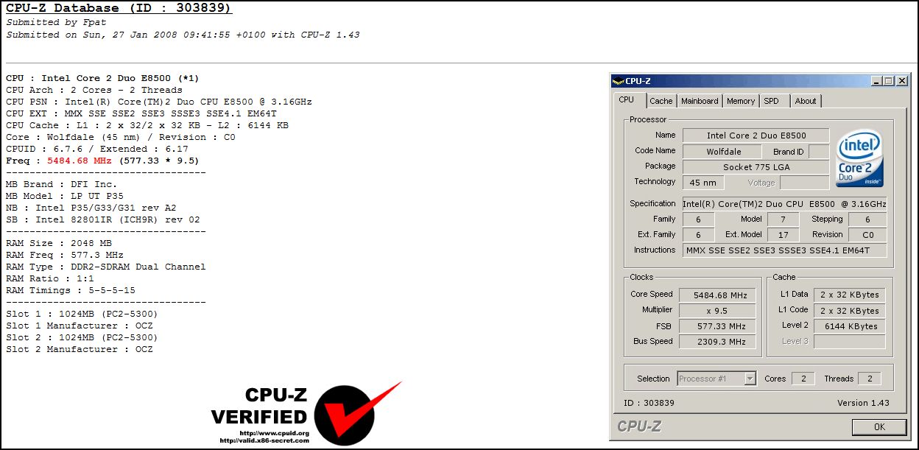Click the 'RAM Size : 2048 MB' line
Viewport: 919px width, 450px height.
(59, 243)
